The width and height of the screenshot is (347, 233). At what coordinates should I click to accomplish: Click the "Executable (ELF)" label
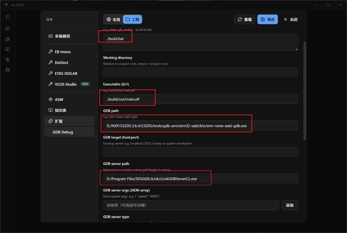pyautogui.click(x=116, y=84)
